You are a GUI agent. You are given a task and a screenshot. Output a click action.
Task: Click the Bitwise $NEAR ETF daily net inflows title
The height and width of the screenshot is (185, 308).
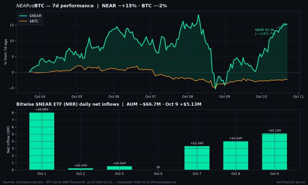[x=109, y=104]
